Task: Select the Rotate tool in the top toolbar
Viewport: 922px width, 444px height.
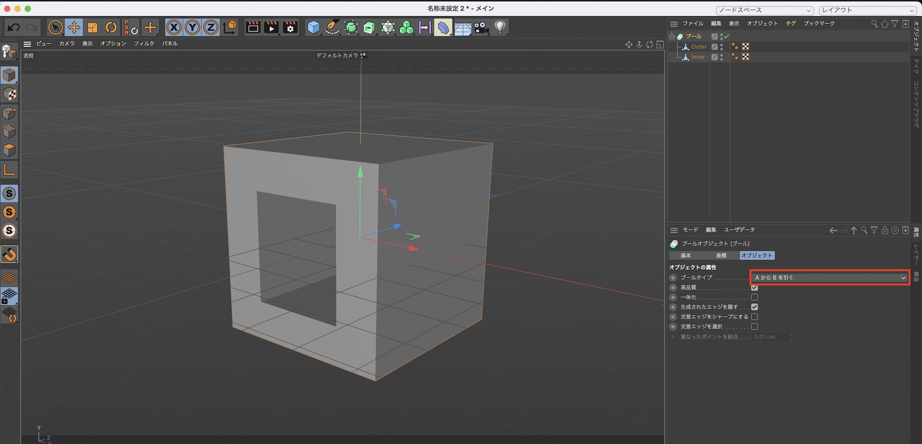Action: tap(111, 28)
